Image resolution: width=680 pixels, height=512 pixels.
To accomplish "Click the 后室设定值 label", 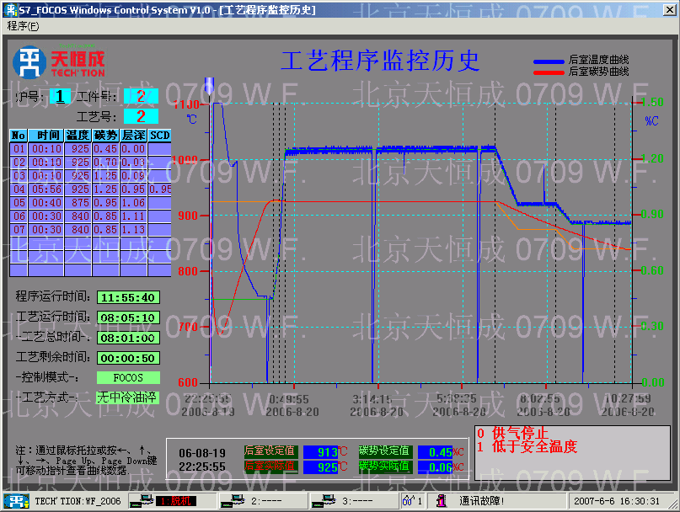I will 270,451.
